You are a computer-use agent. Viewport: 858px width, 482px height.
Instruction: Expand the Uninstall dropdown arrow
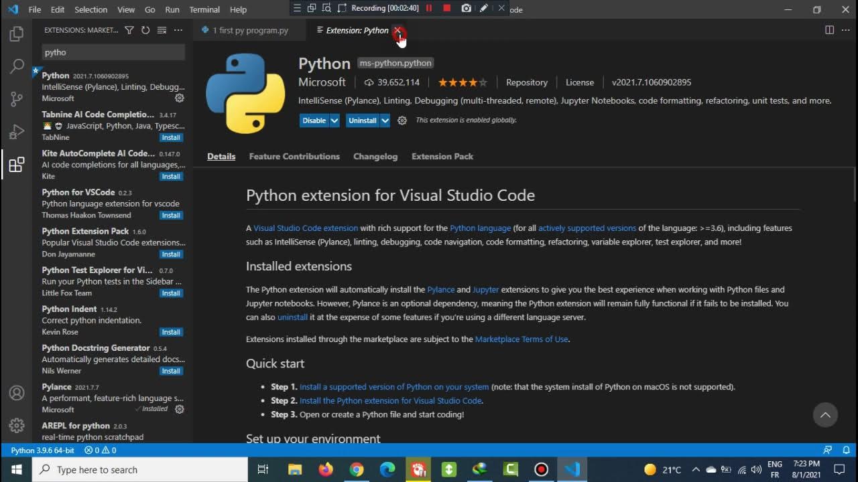point(385,120)
